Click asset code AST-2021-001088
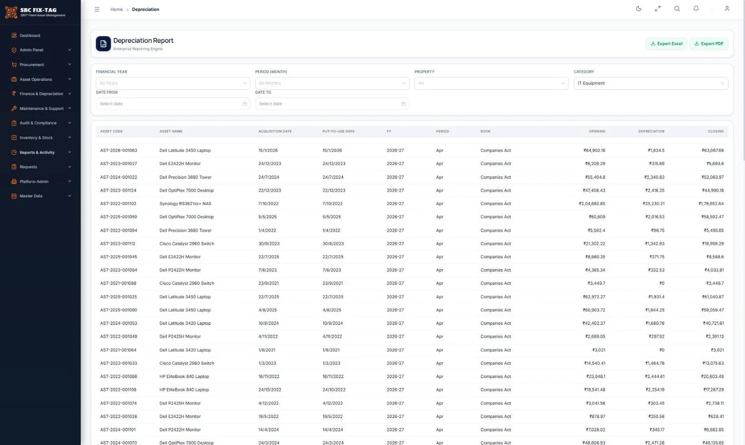 [x=118, y=284]
